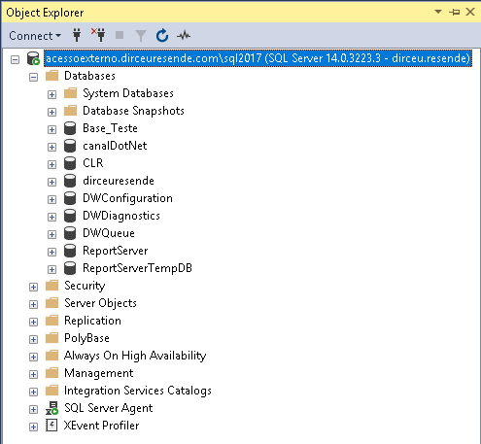Viewport: 481px width, 444px height.
Task: Click the Filter funnel icon
Action: [x=141, y=36]
